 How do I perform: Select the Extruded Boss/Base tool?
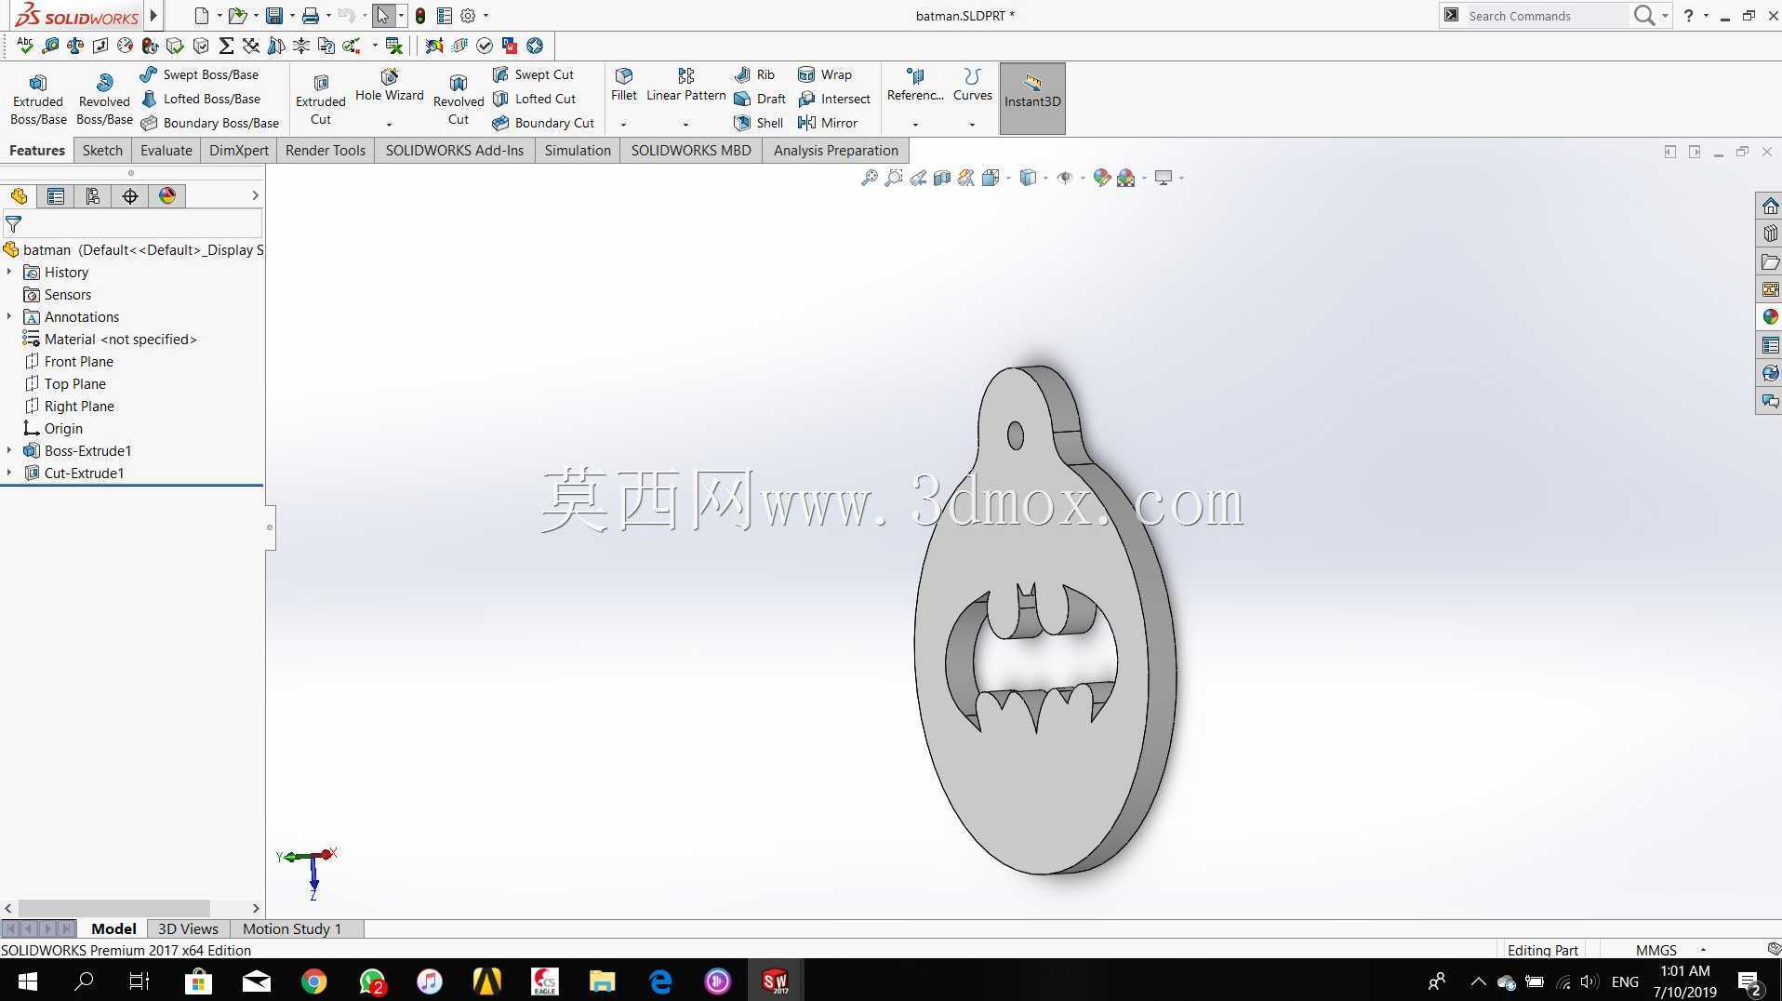[38, 100]
